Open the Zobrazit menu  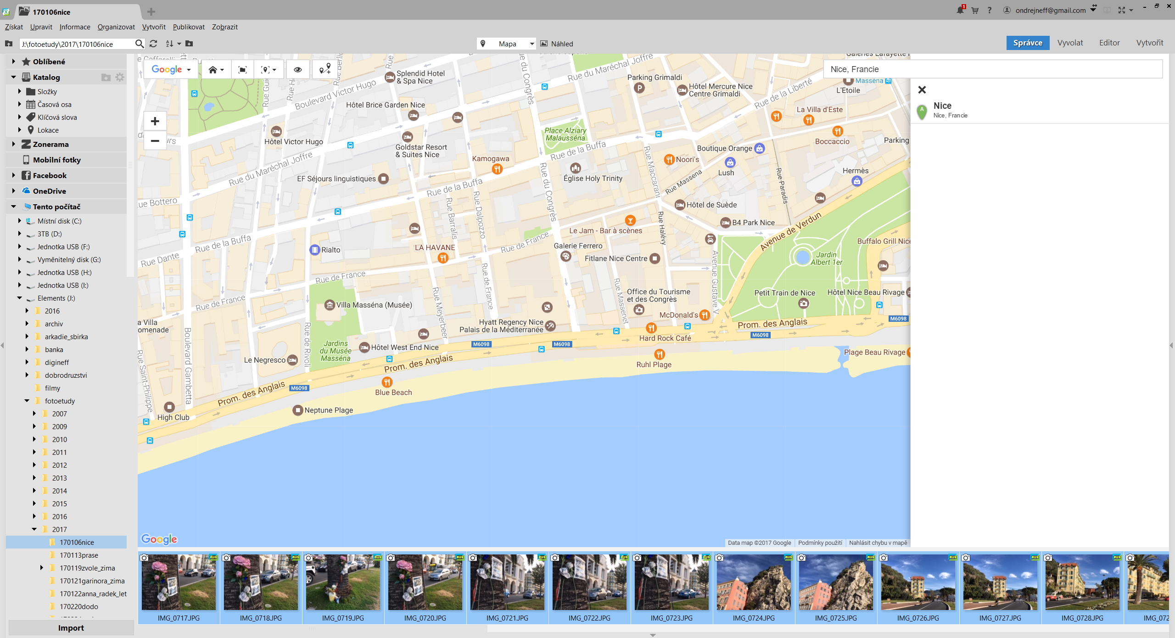pyautogui.click(x=225, y=27)
